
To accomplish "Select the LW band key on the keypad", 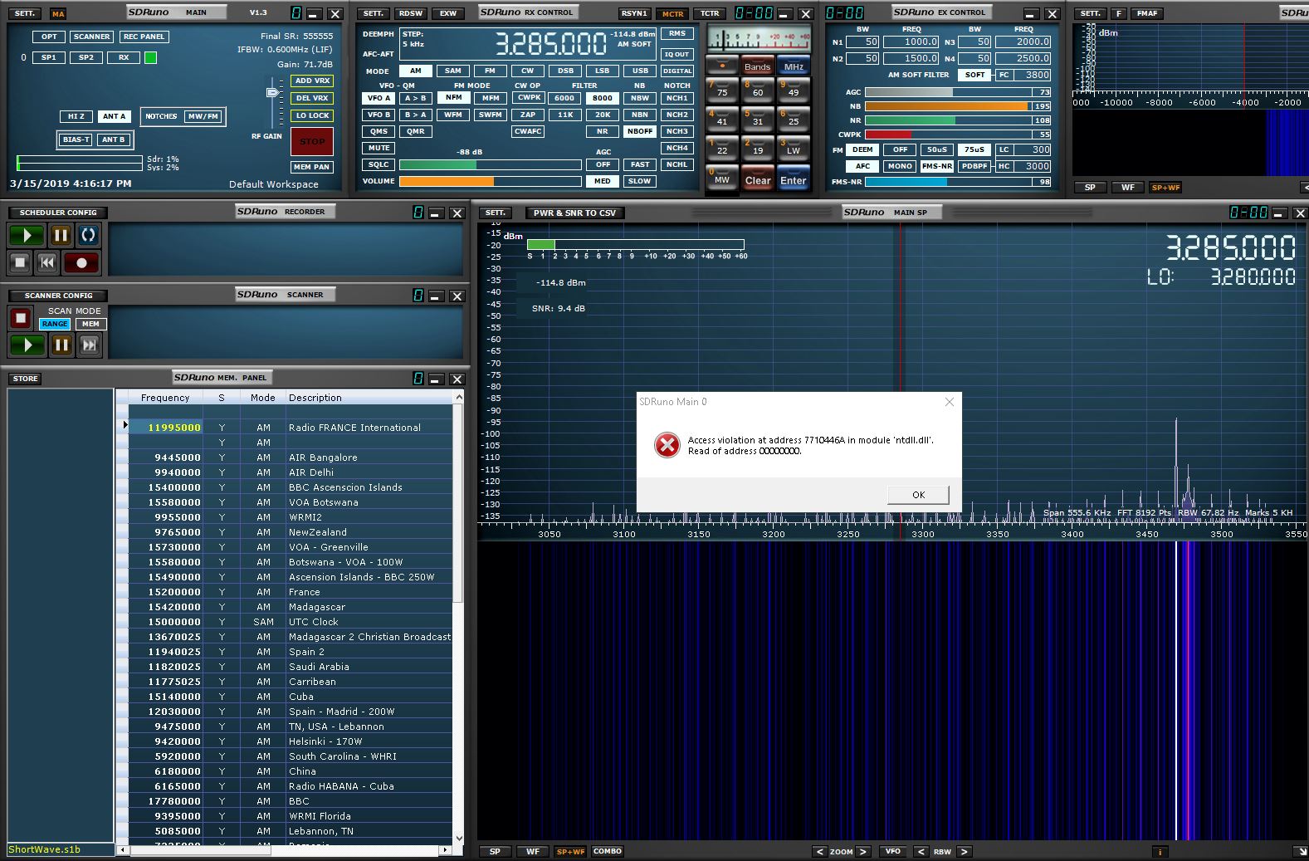I will pos(794,147).
